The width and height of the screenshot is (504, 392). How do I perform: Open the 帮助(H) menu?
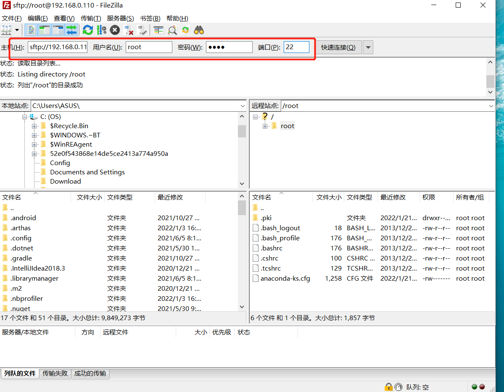coord(177,18)
